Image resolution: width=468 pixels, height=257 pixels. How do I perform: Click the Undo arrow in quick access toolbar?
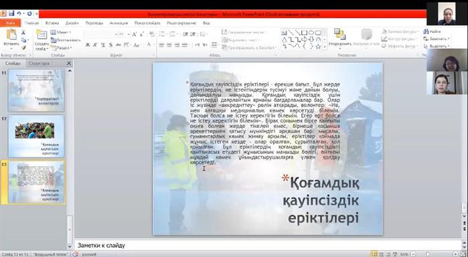pos(19,14)
